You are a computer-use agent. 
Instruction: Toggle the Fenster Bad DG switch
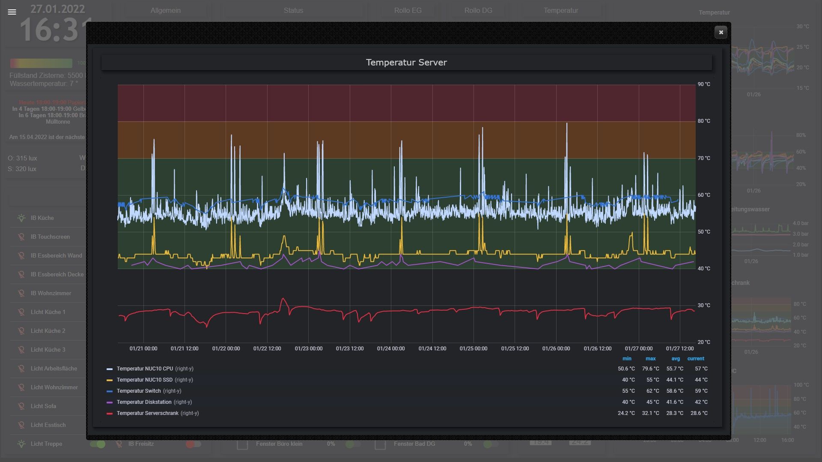coord(491,444)
